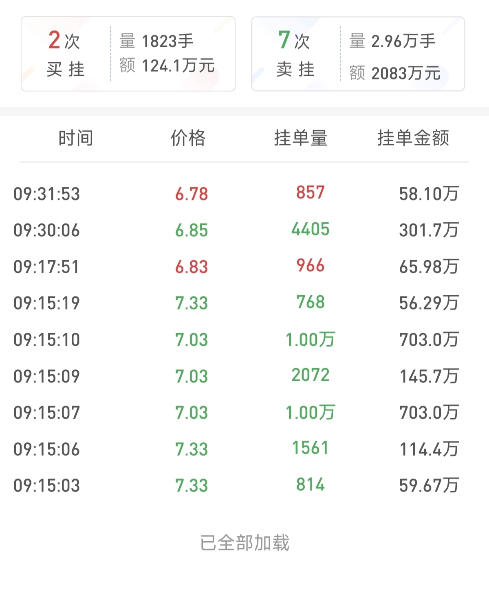Select the amount 59.67万 cell

click(429, 486)
